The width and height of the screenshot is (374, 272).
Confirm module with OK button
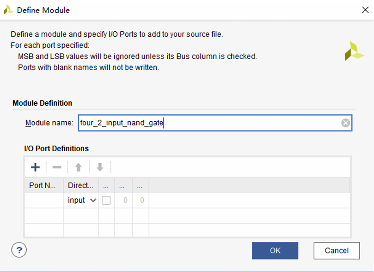coord(275,251)
